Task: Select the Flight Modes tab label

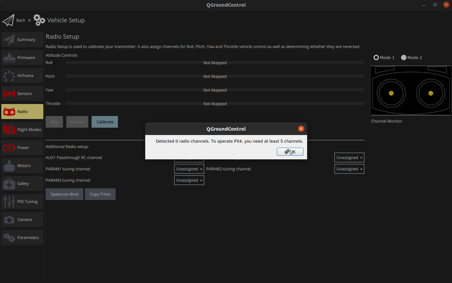Action: (x=29, y=130)
